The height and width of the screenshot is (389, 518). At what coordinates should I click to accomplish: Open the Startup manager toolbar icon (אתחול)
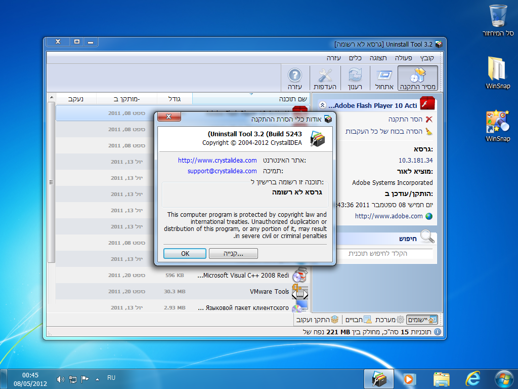(384, 79)
